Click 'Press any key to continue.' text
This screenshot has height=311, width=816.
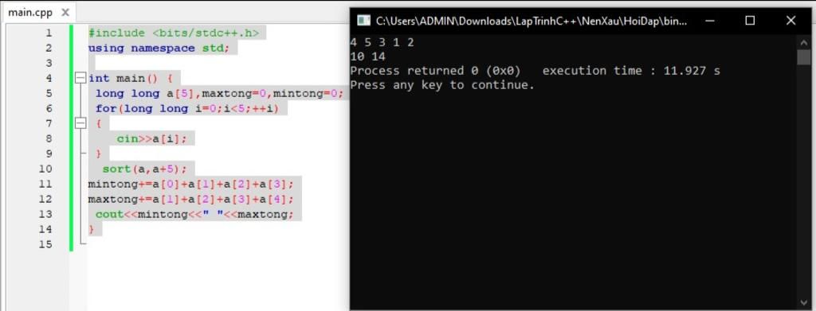tap(442, 84)
